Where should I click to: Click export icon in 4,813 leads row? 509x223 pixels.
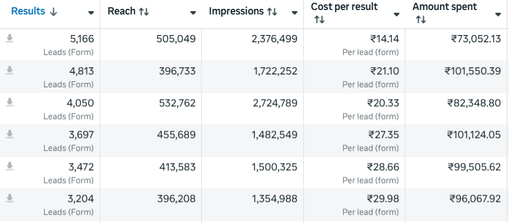pos(9,71)
